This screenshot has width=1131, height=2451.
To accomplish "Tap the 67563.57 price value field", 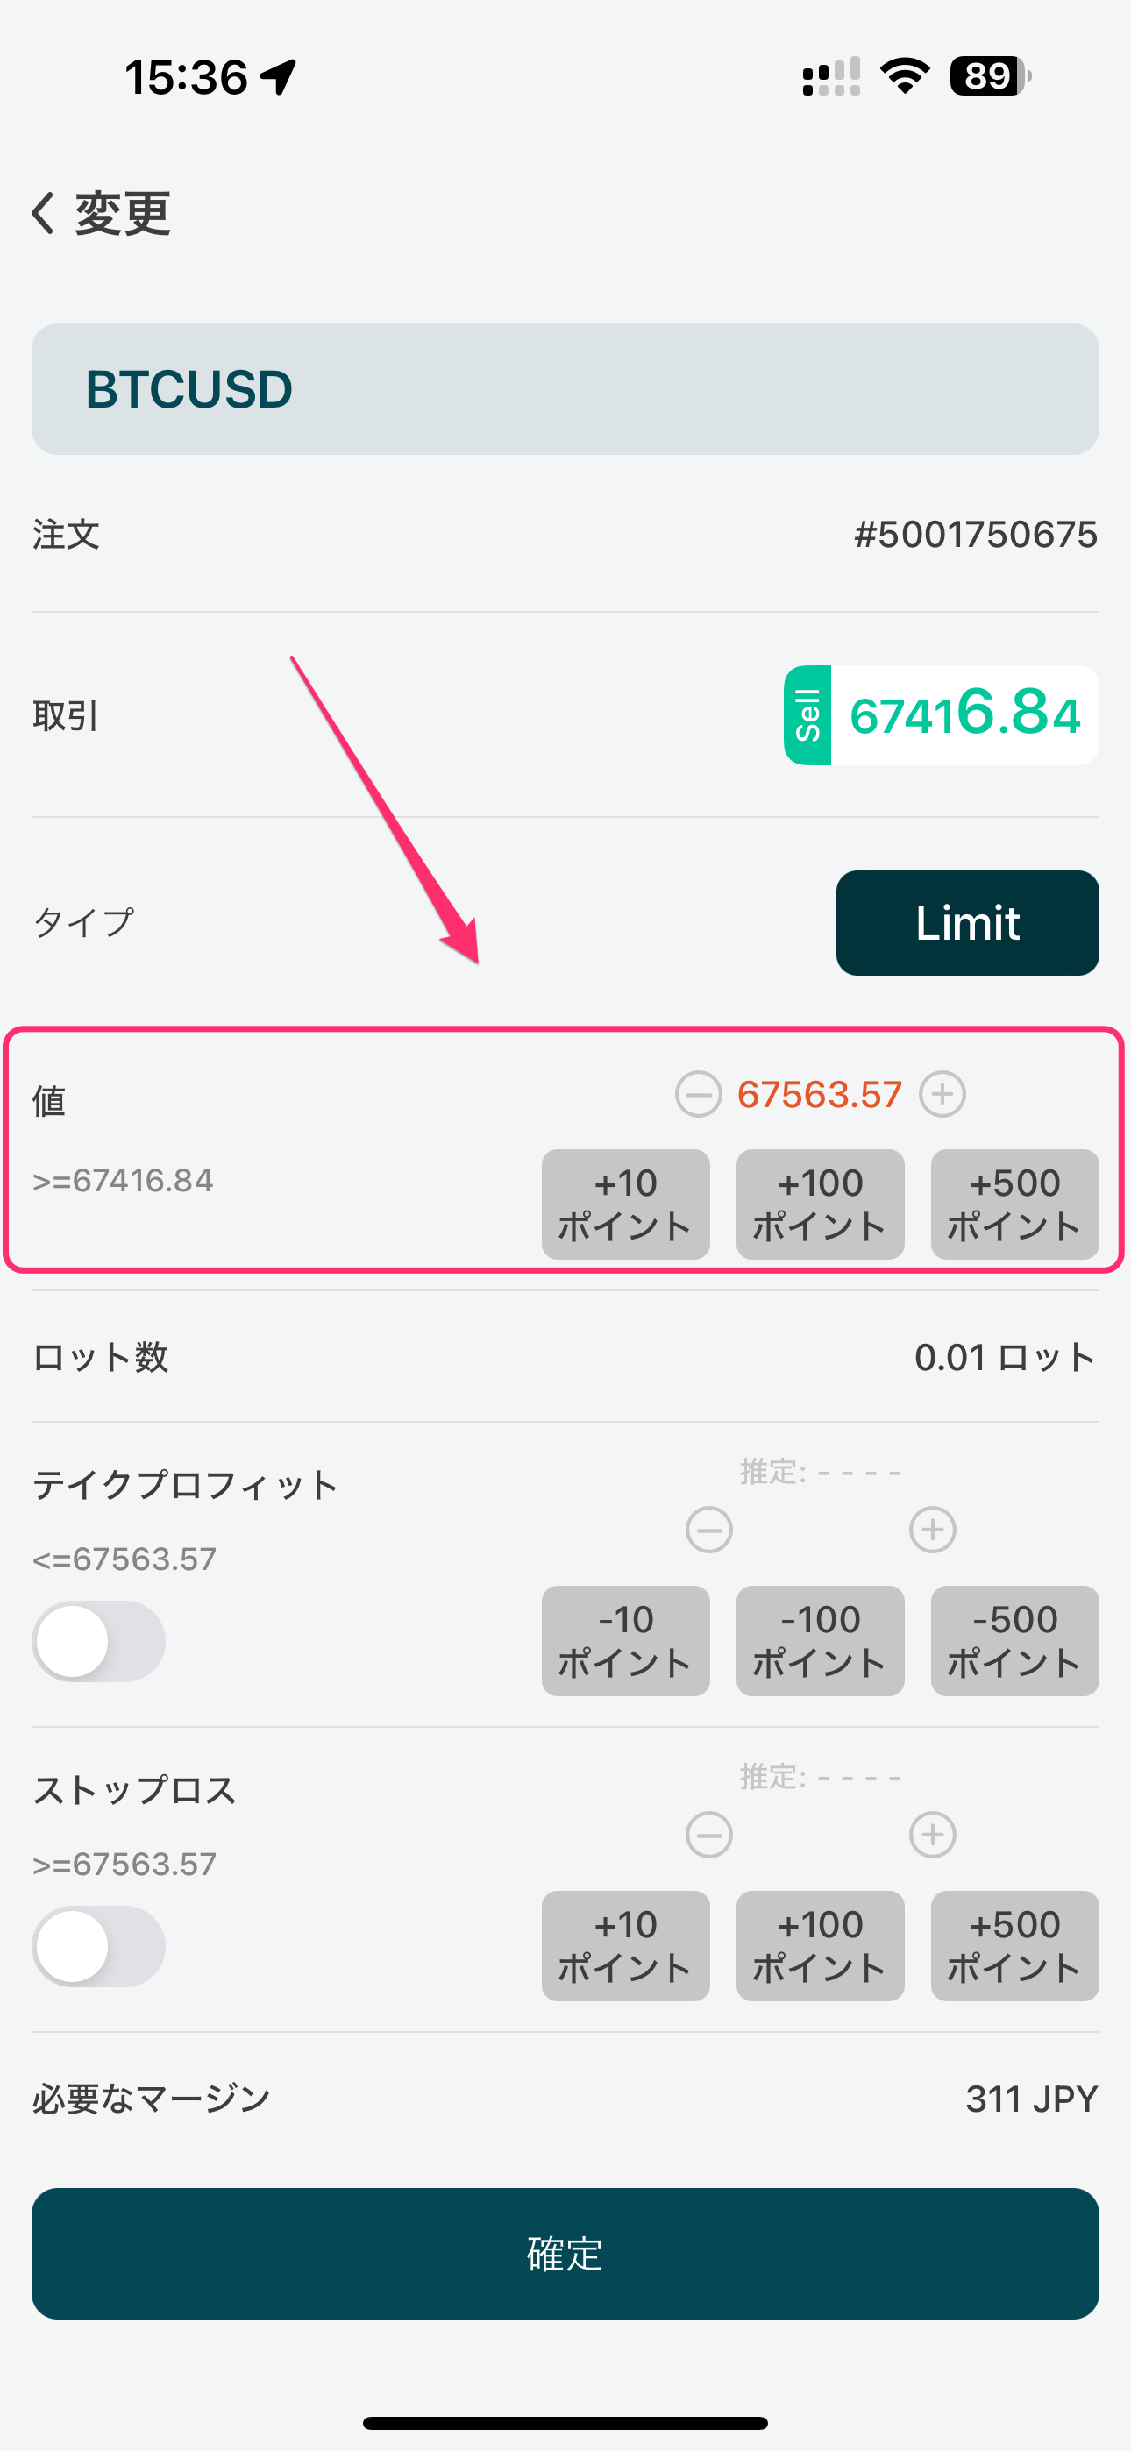I will tap(820, 1094).
